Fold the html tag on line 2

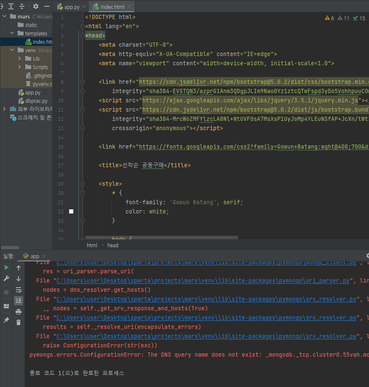click(x=83, y=26)
